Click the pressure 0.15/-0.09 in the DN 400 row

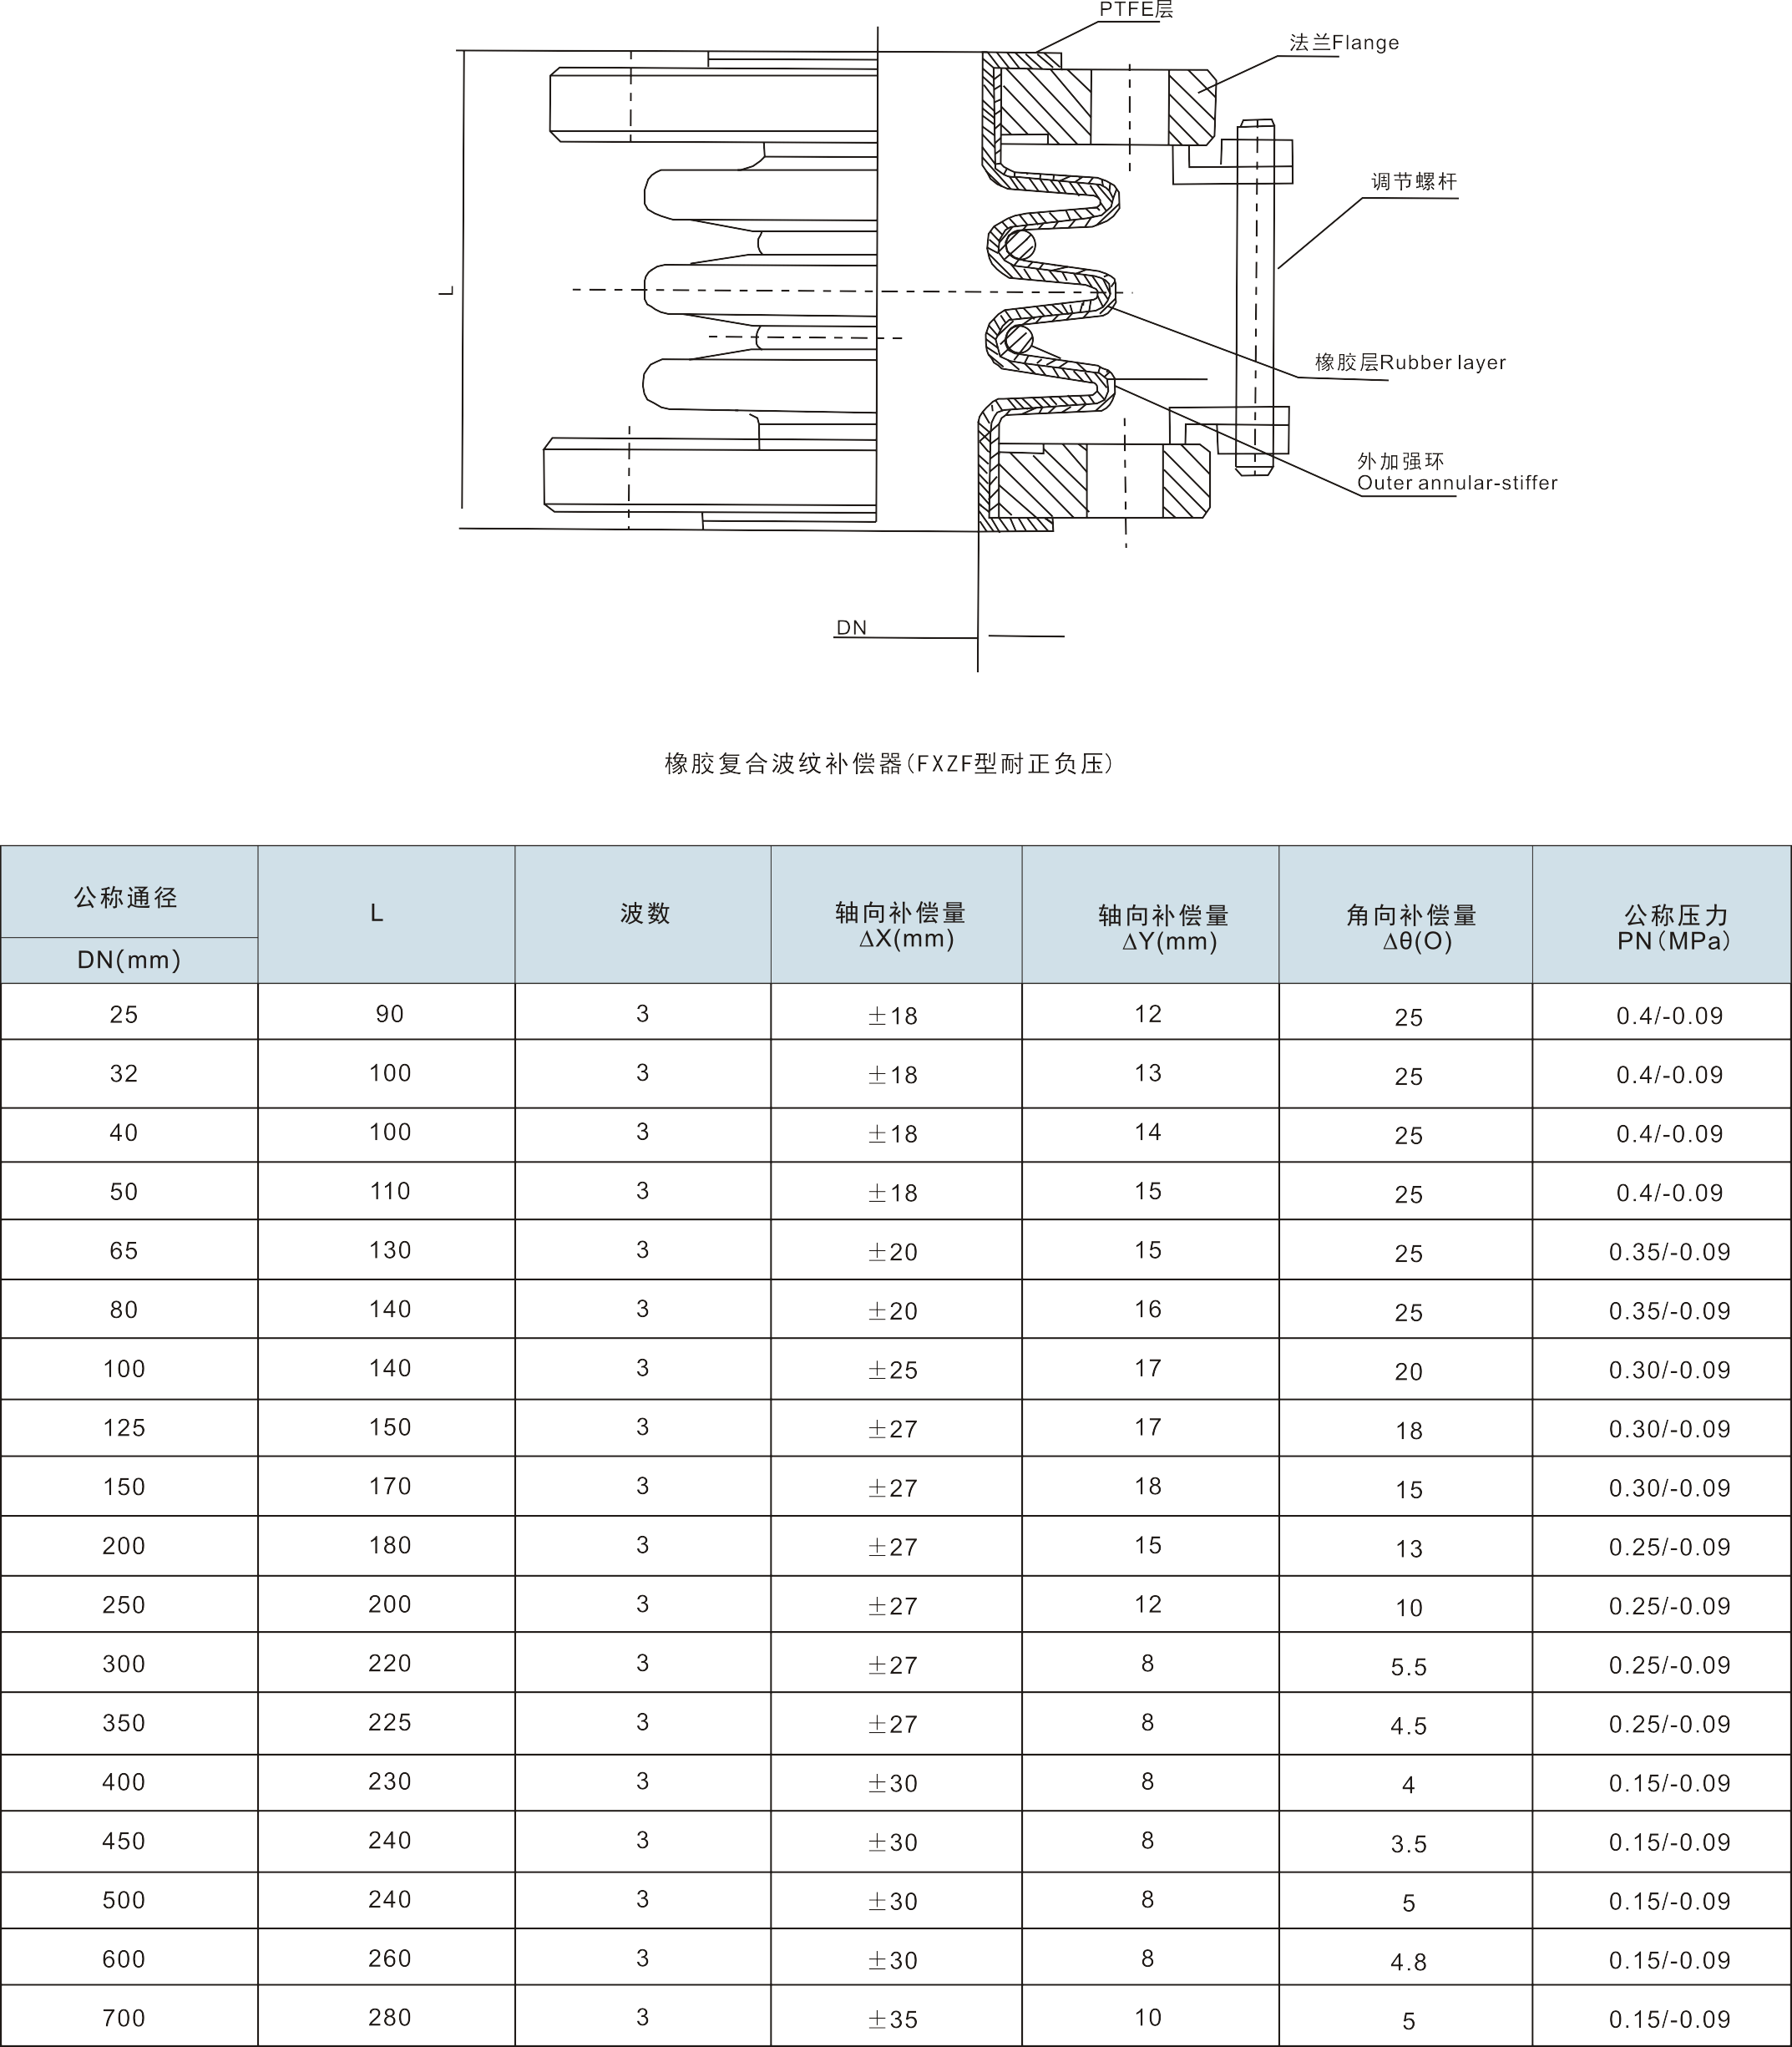pyautogui.click(x=1670, y=1783)
